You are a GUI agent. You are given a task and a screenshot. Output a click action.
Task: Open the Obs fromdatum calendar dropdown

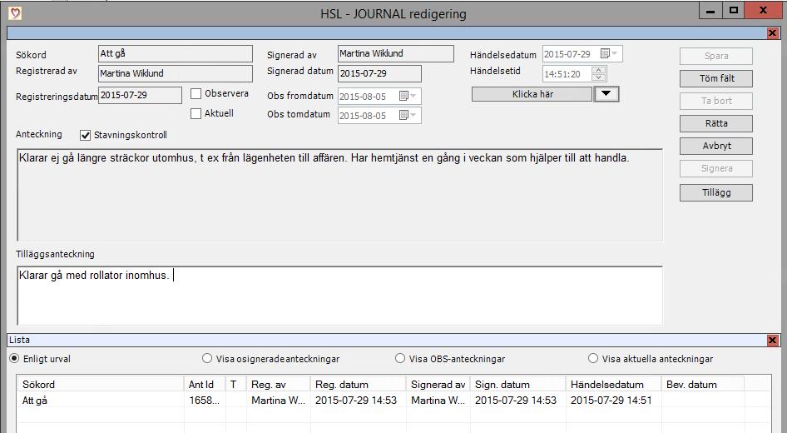pos(408,96)
